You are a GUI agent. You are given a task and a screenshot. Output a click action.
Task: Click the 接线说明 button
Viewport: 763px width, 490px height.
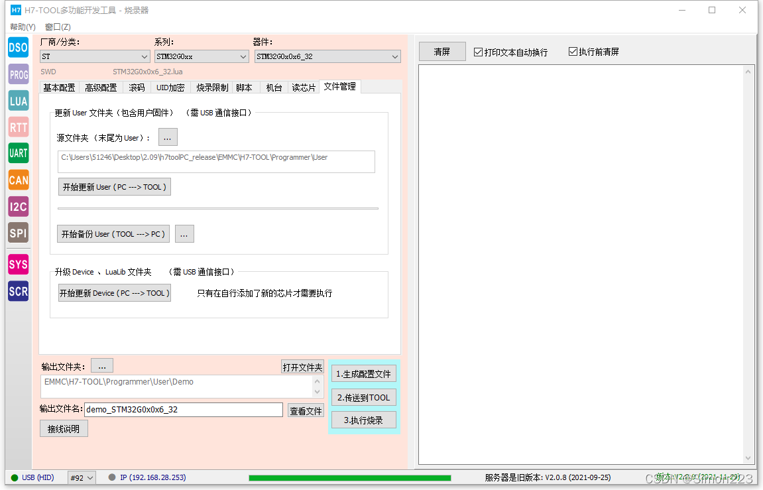point(64,429)
